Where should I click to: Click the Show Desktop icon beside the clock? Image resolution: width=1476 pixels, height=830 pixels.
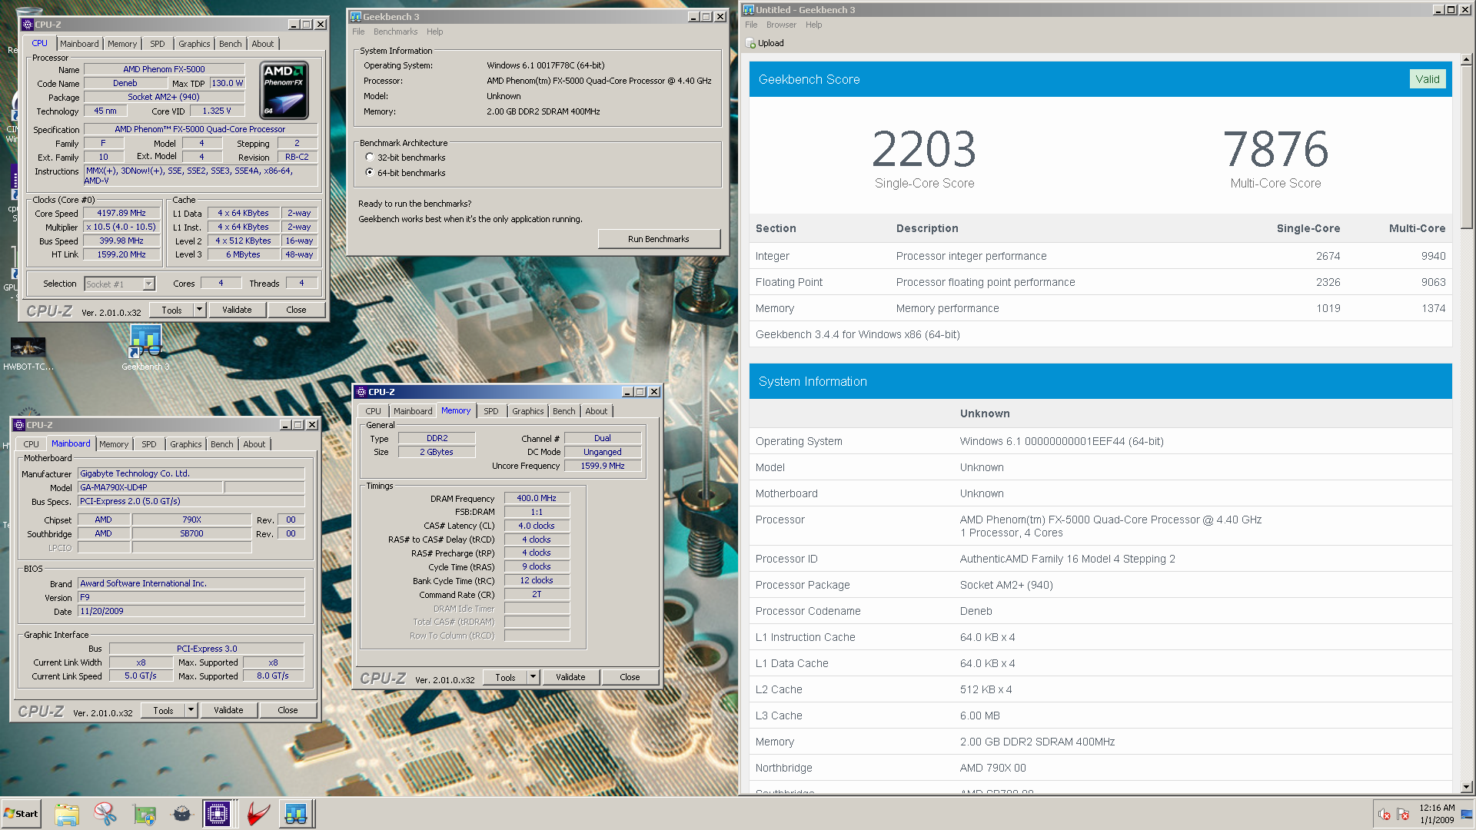pyautogui.click(x=1467, y=814)
